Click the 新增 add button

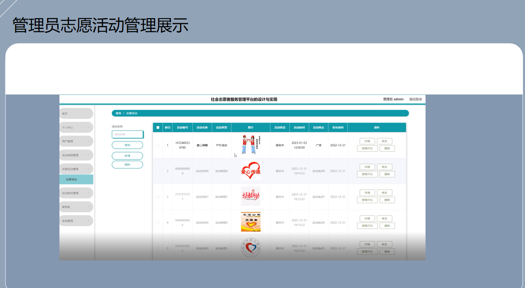pos(128,156)
